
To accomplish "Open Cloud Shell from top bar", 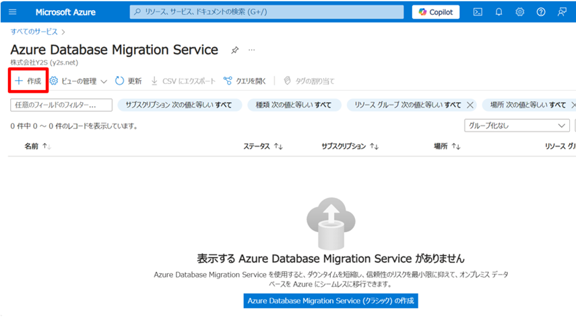I will pos(478,12).
